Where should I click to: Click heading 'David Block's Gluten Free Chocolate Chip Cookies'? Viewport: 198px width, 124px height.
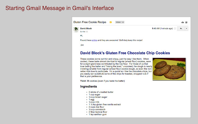pos(125,53)
